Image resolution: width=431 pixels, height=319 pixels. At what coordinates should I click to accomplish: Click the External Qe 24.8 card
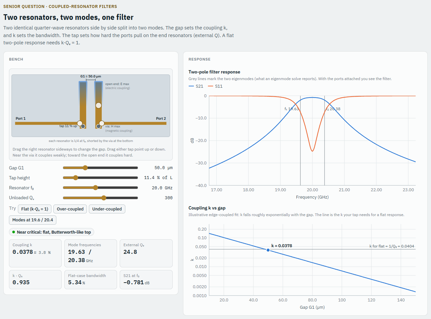[x=146, y=253]
